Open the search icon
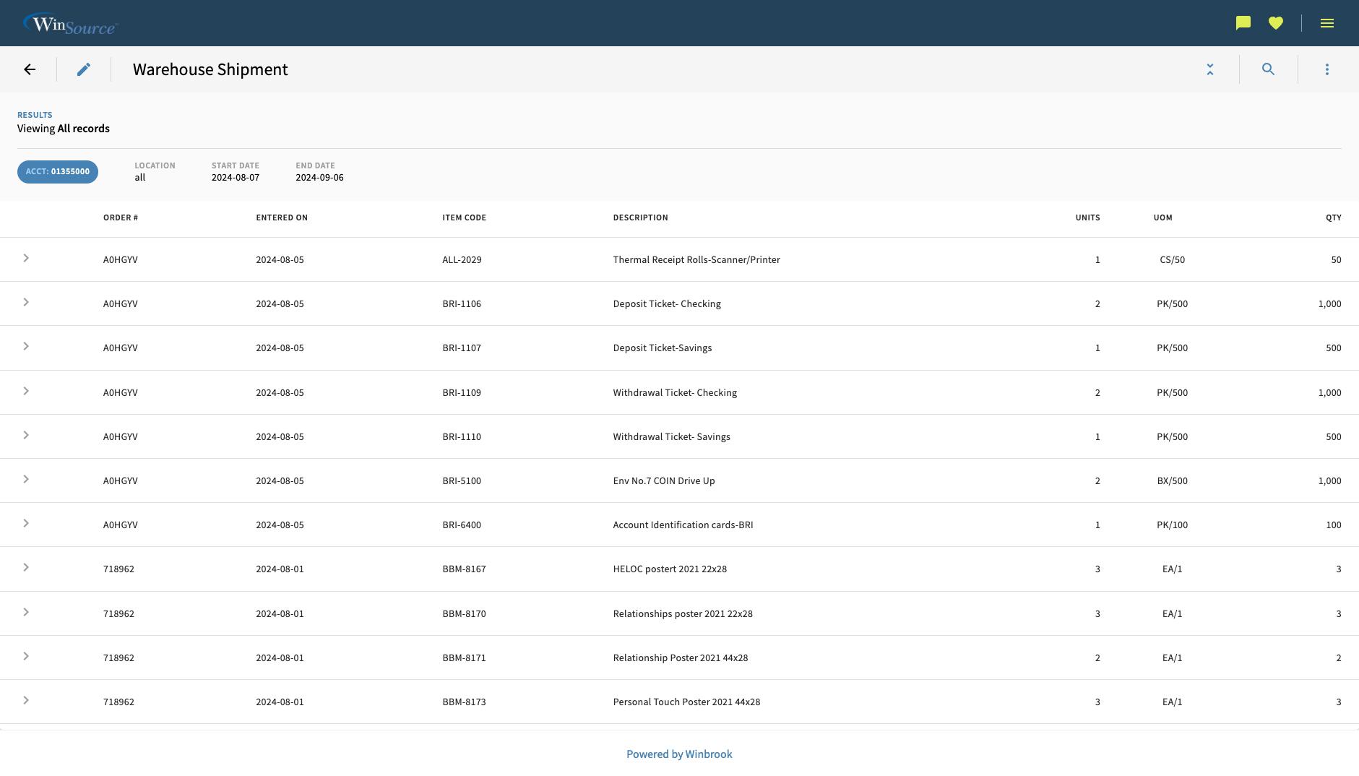 coord(1269,69)
